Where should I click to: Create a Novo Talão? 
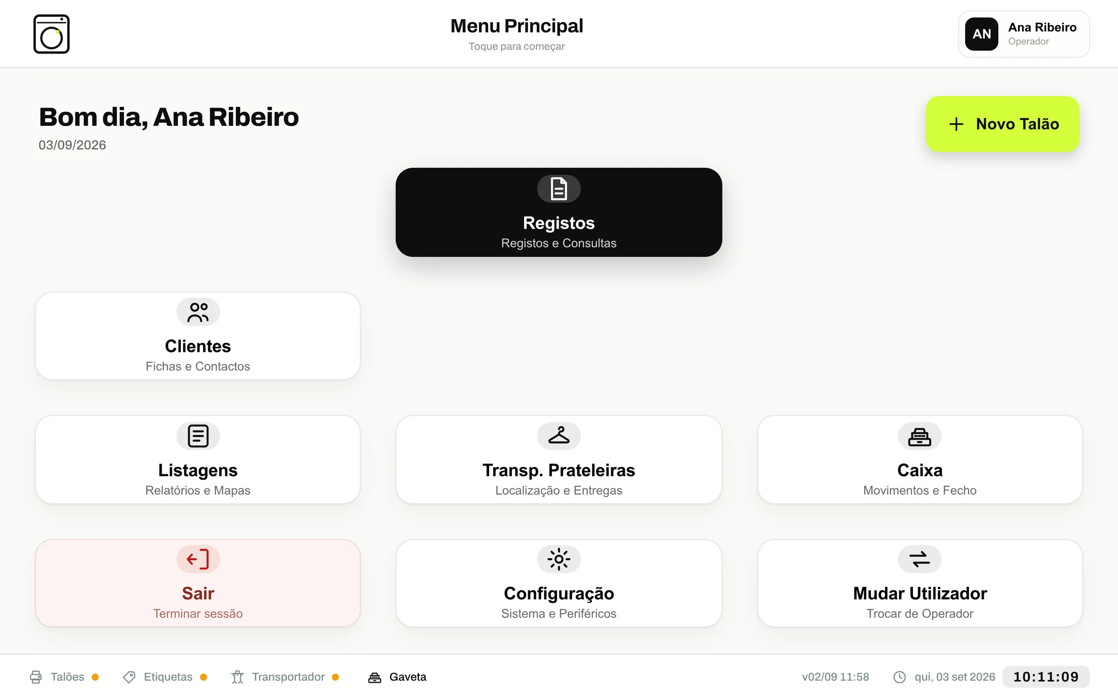click(x=1002, y=124)
